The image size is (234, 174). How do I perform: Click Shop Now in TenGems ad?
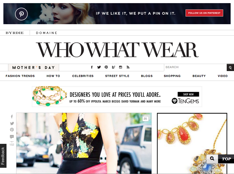pos(188,94)
